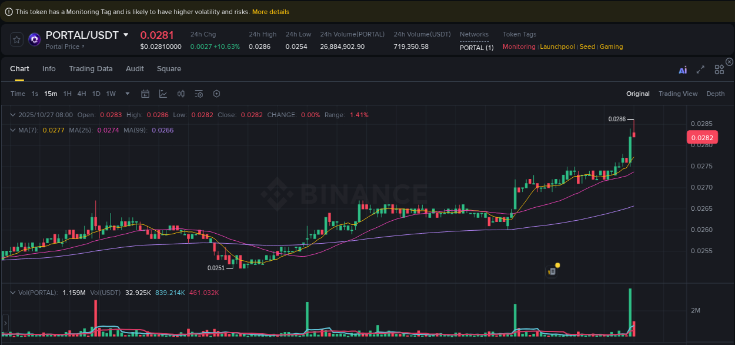Expand the chart to fullscreen
The width and height of the screenshot is (735, 345).
coord(700,69)
